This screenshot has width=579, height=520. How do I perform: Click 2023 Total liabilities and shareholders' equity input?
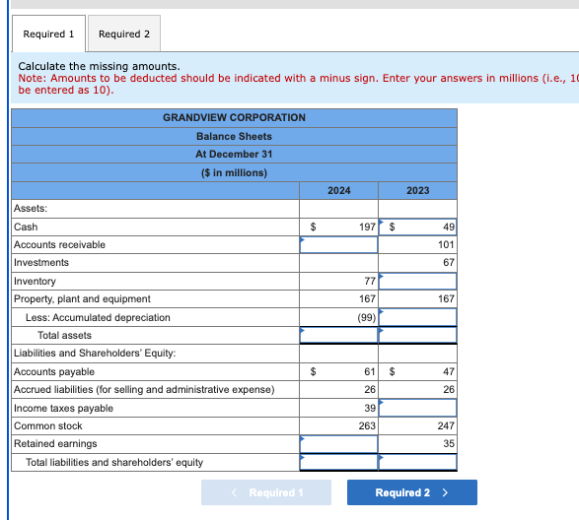coord(417,462)
